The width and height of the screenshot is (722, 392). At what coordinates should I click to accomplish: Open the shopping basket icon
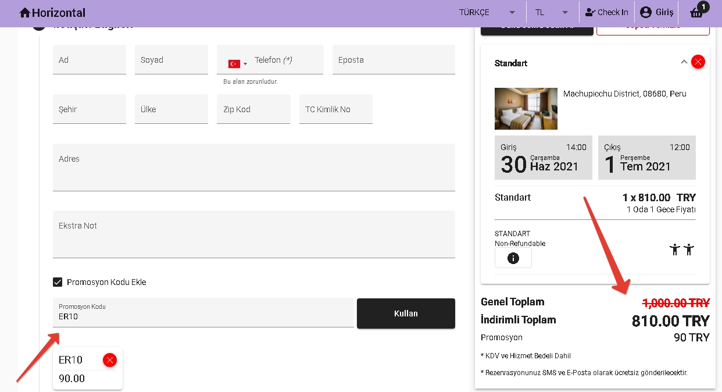696,12
